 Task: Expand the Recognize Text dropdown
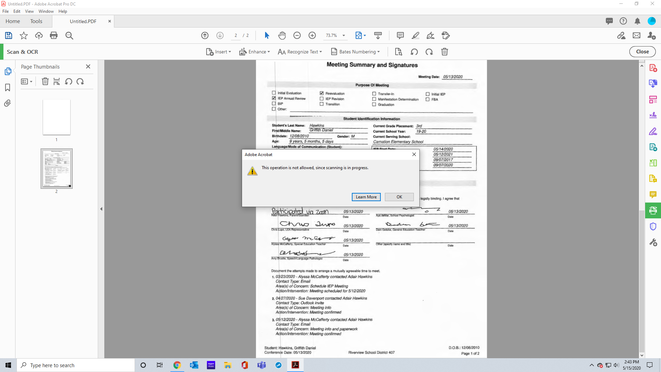tap(300, 52)
